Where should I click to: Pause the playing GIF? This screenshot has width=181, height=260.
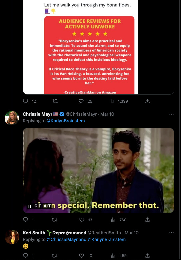pyautogui.click(x=30, y=206)
